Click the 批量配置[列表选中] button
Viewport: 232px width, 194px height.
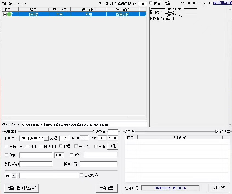[x=21, y=188]
